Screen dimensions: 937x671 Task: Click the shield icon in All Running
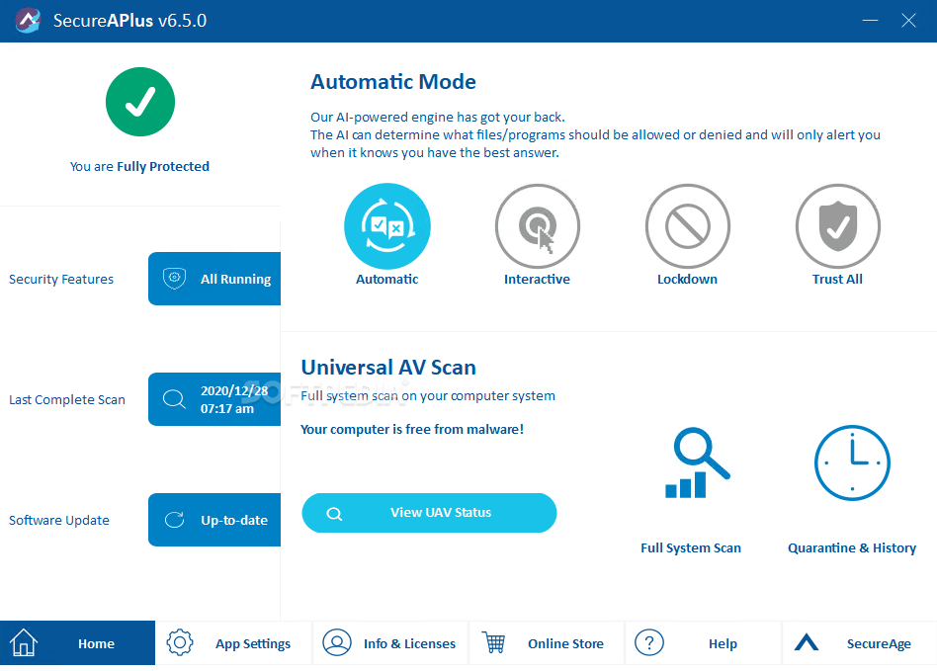(x=175, y=278)
